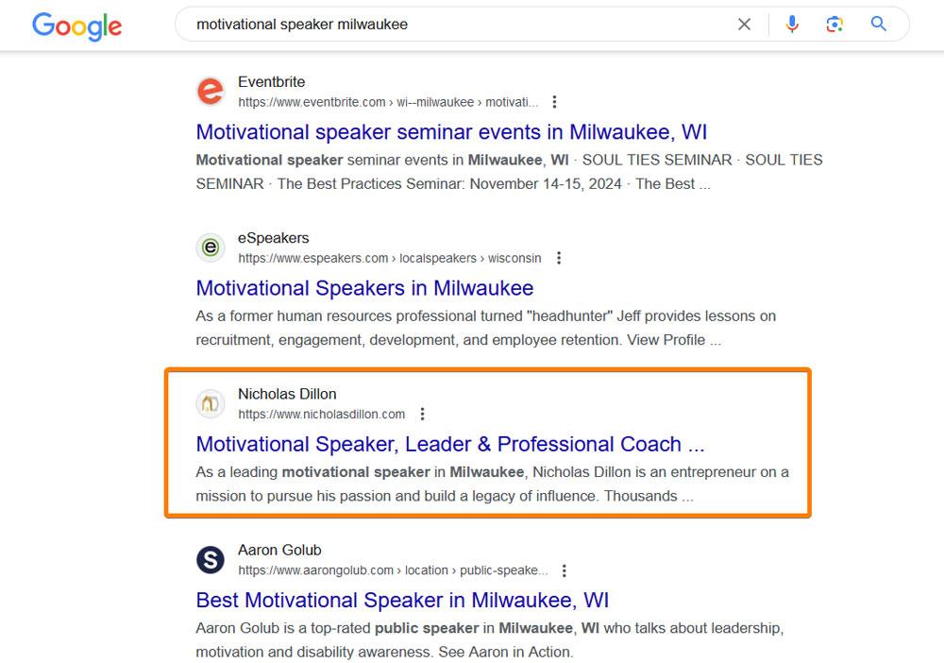Open "Motivational Speaker, Leader & Professional Coach" result
Viewport: 944px width, 663px height.
pyautogui.click(x=450, y=444)
